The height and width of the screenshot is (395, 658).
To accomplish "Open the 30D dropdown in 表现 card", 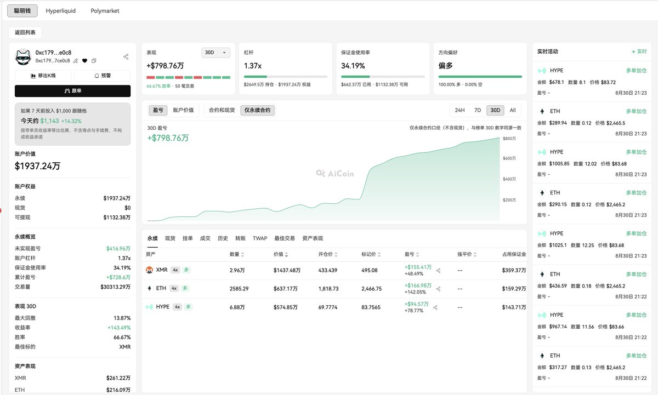I will pyautogui.click(x=216, y=53).
